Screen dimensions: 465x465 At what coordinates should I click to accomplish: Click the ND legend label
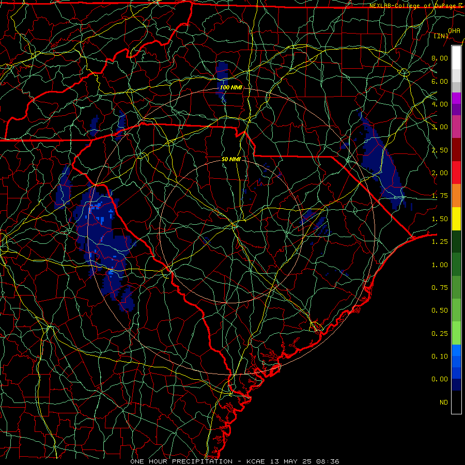pos(444,402)
